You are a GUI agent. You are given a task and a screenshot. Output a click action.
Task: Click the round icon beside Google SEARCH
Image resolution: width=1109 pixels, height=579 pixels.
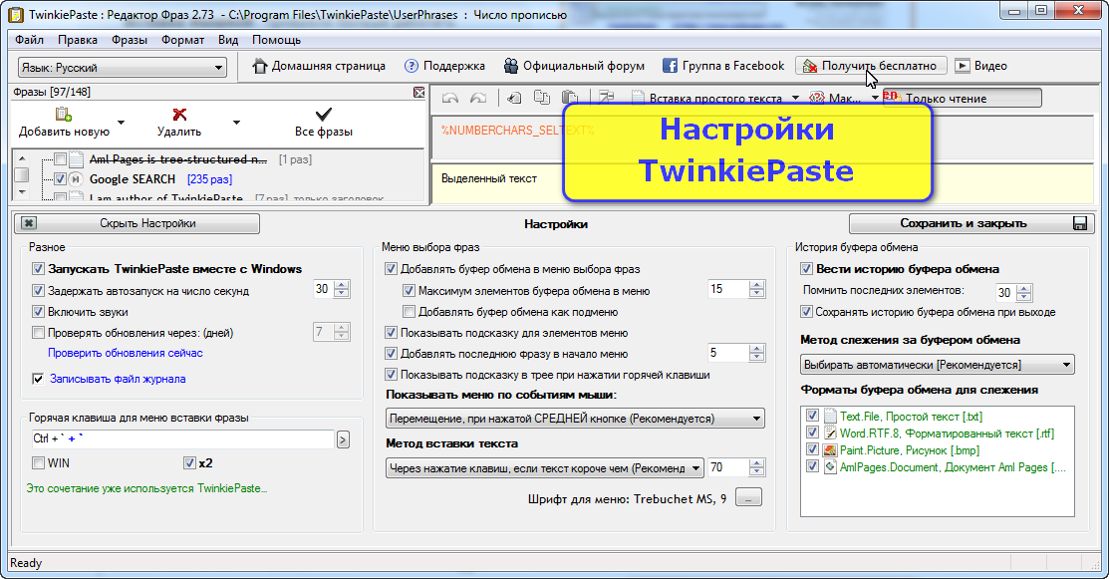click(x=76, y=179)
